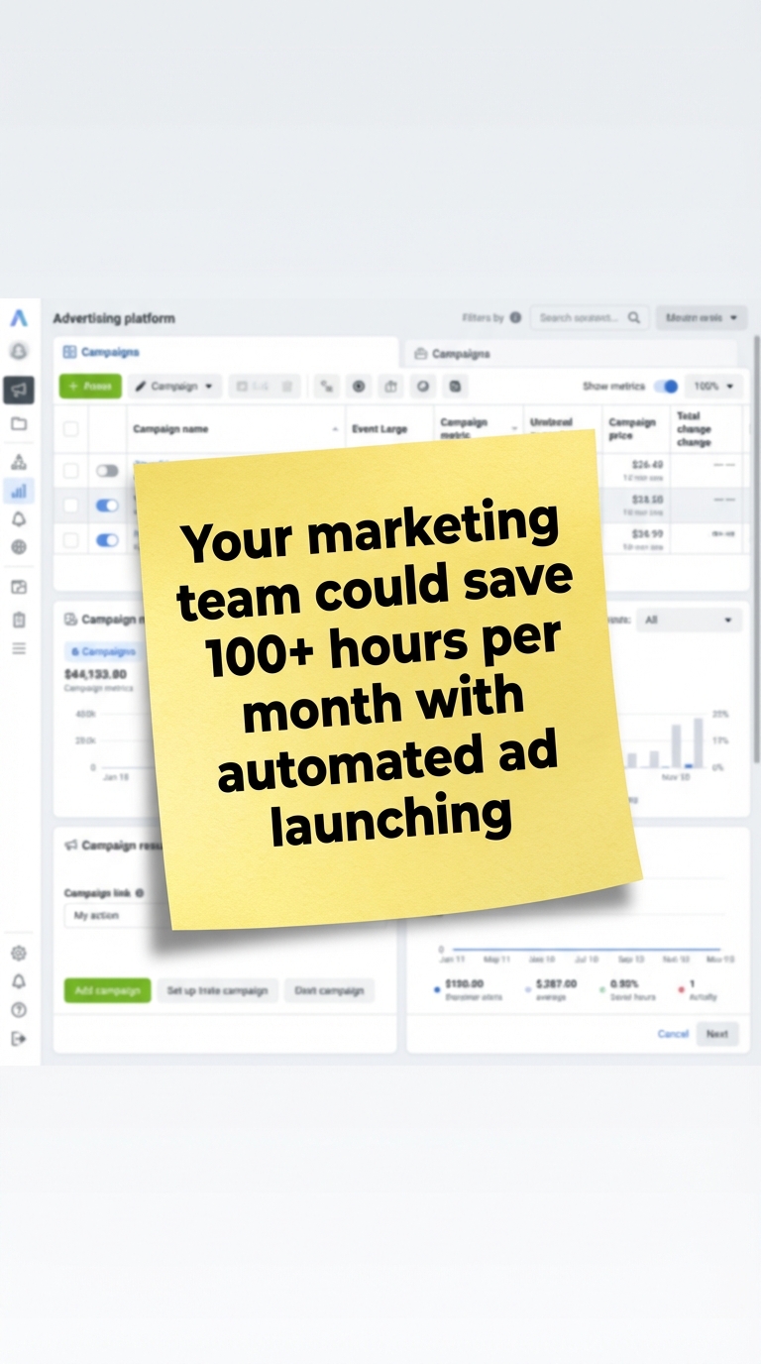Open the help question mark icon
Screen dimensions: 761x1364
coord(19,1010)
